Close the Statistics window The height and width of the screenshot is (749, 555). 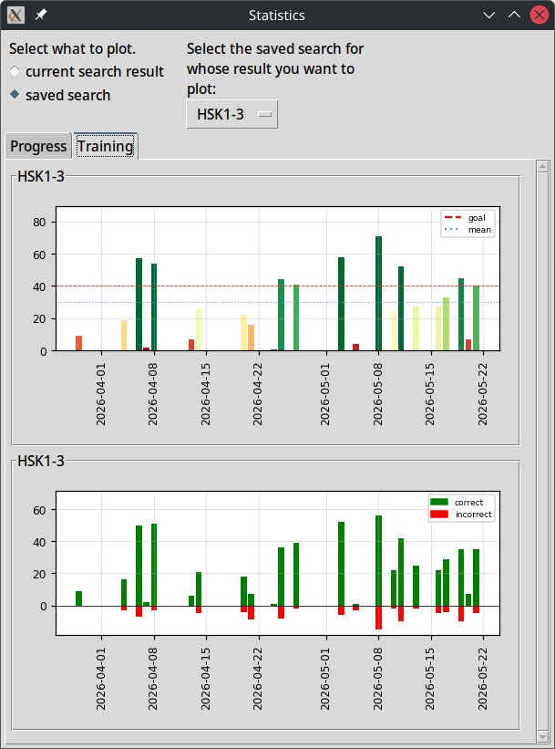coord(540,16)
